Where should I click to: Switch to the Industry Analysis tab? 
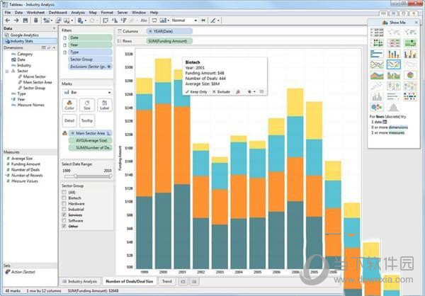(80, 281)
